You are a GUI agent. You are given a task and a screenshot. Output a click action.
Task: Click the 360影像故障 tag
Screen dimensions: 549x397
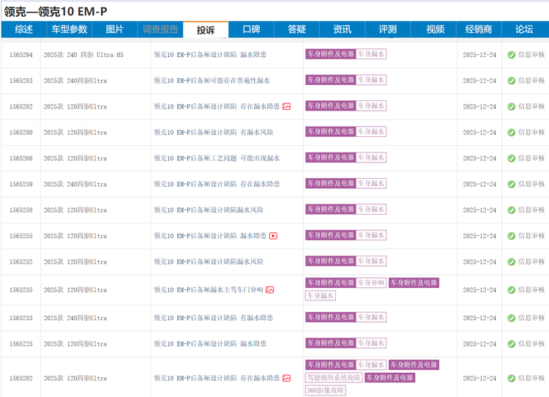326,390
